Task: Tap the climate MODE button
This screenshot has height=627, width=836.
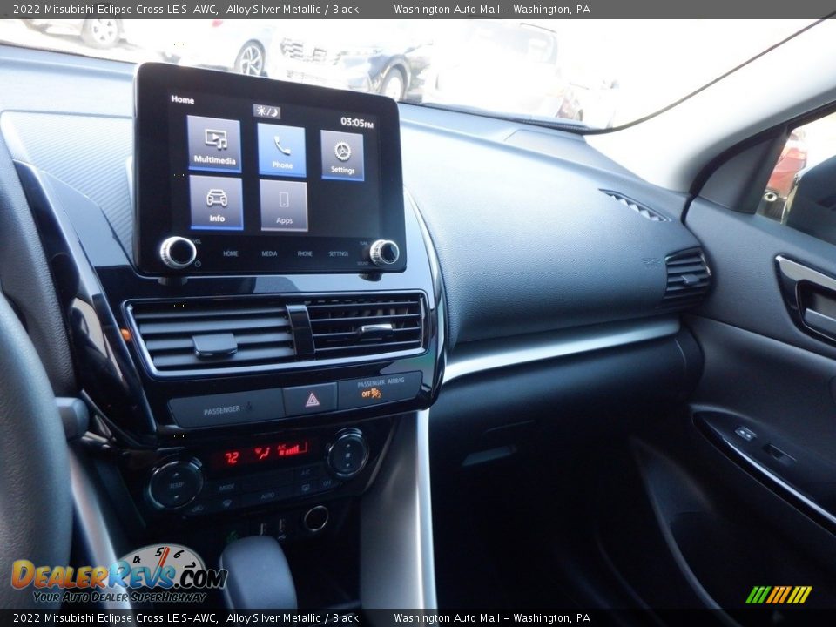Action: coord(226,488)
